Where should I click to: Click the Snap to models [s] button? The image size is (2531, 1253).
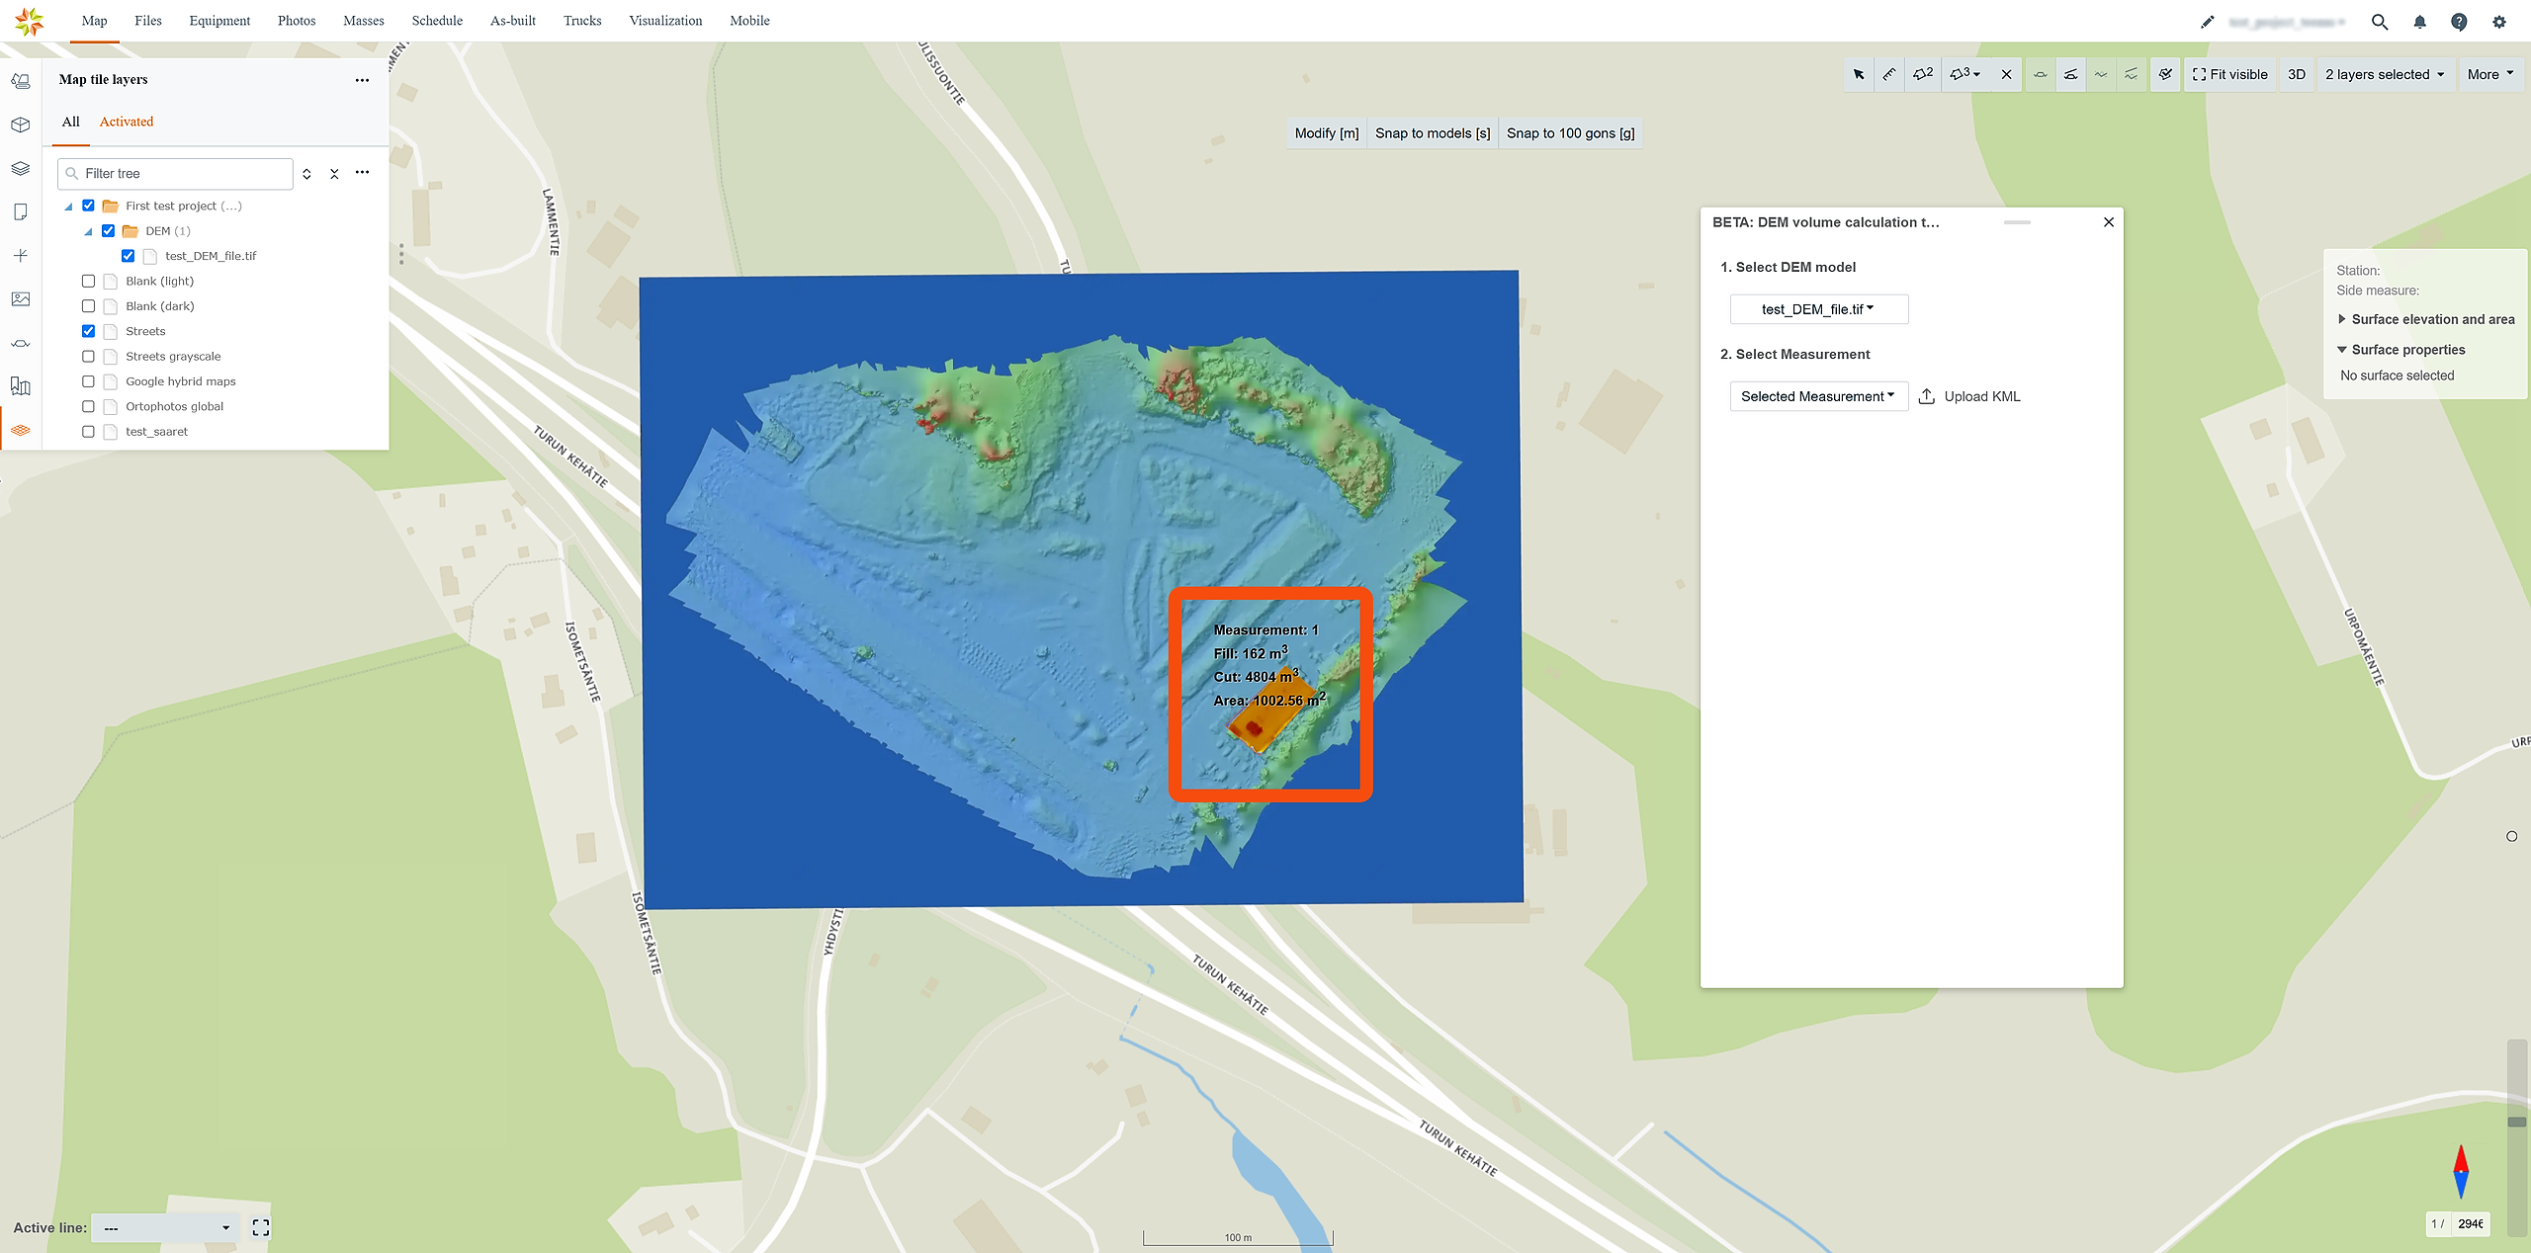[1433, 133]
